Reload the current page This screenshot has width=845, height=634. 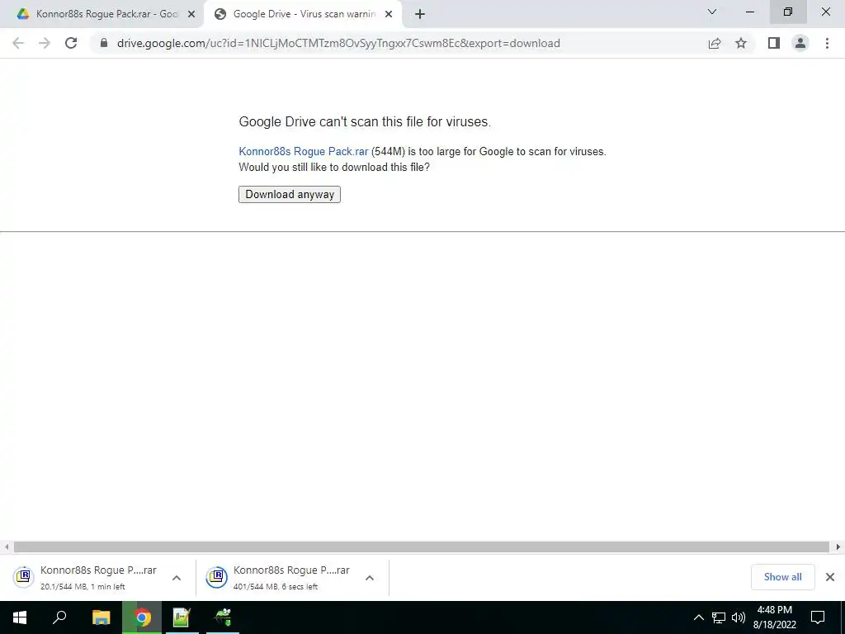tap(71, 43)
